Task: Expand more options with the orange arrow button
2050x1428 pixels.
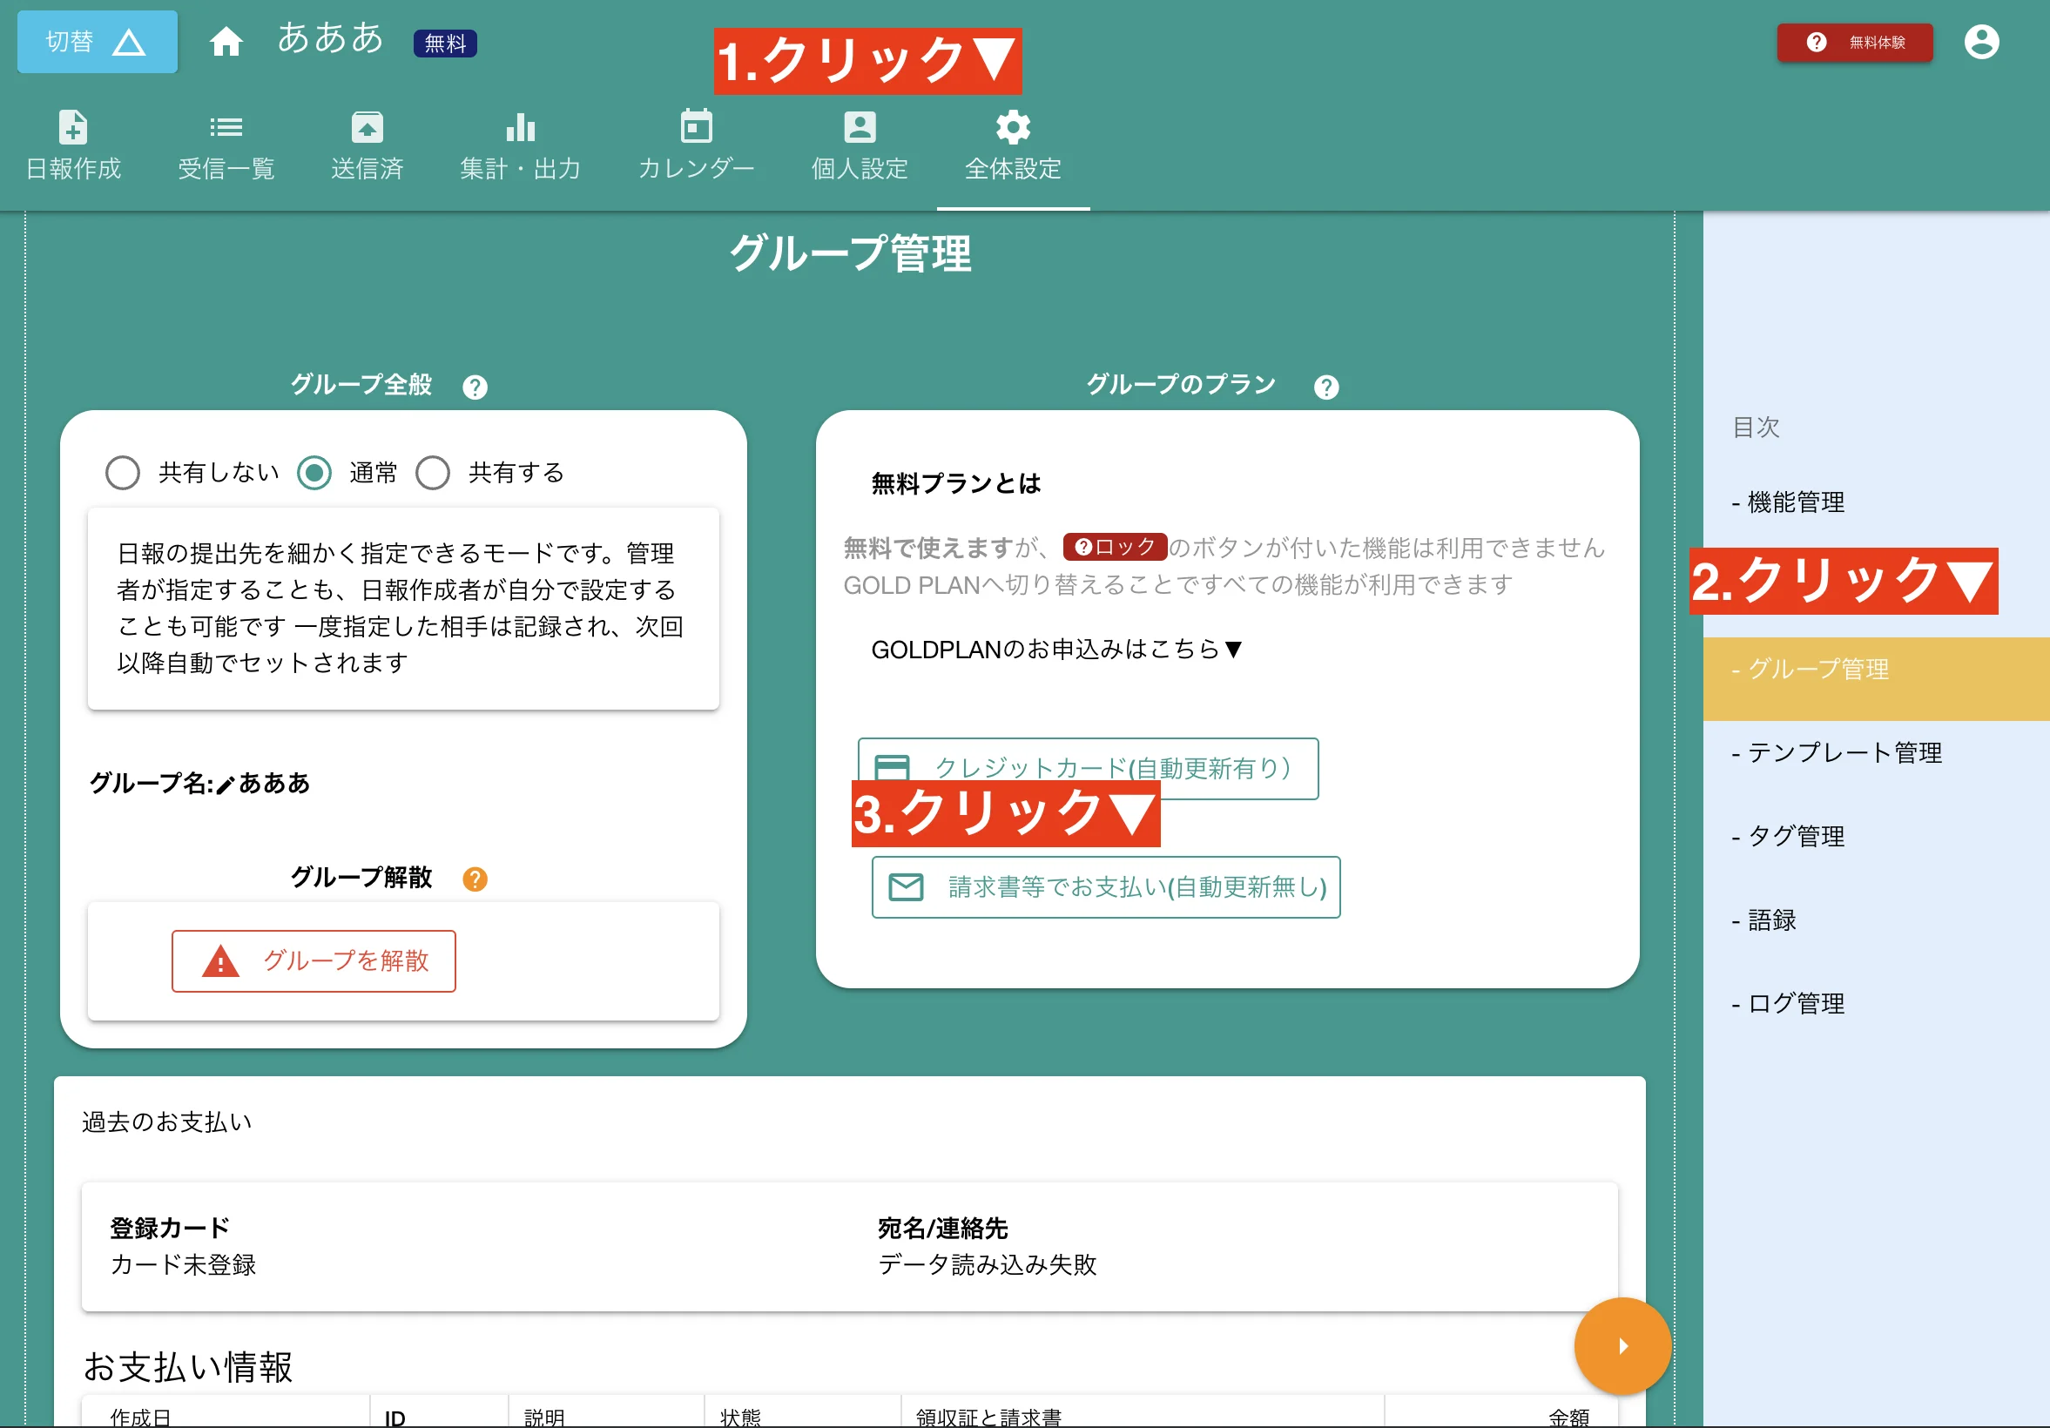Action: pos(1622,1346)
